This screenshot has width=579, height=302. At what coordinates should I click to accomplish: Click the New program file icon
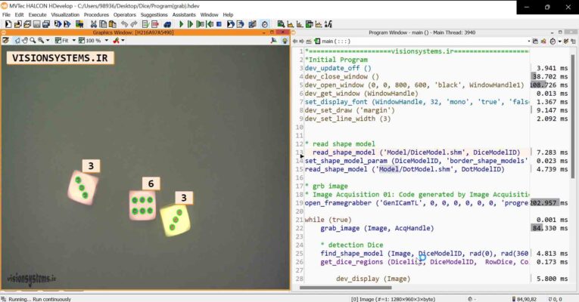[x=7, y=24]
